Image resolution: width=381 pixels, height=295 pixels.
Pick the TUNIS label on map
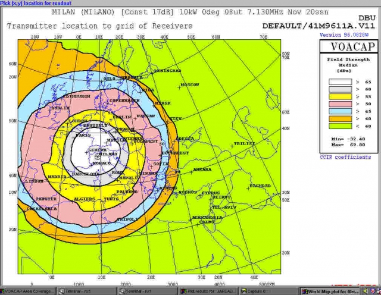(x=111, y=199)
